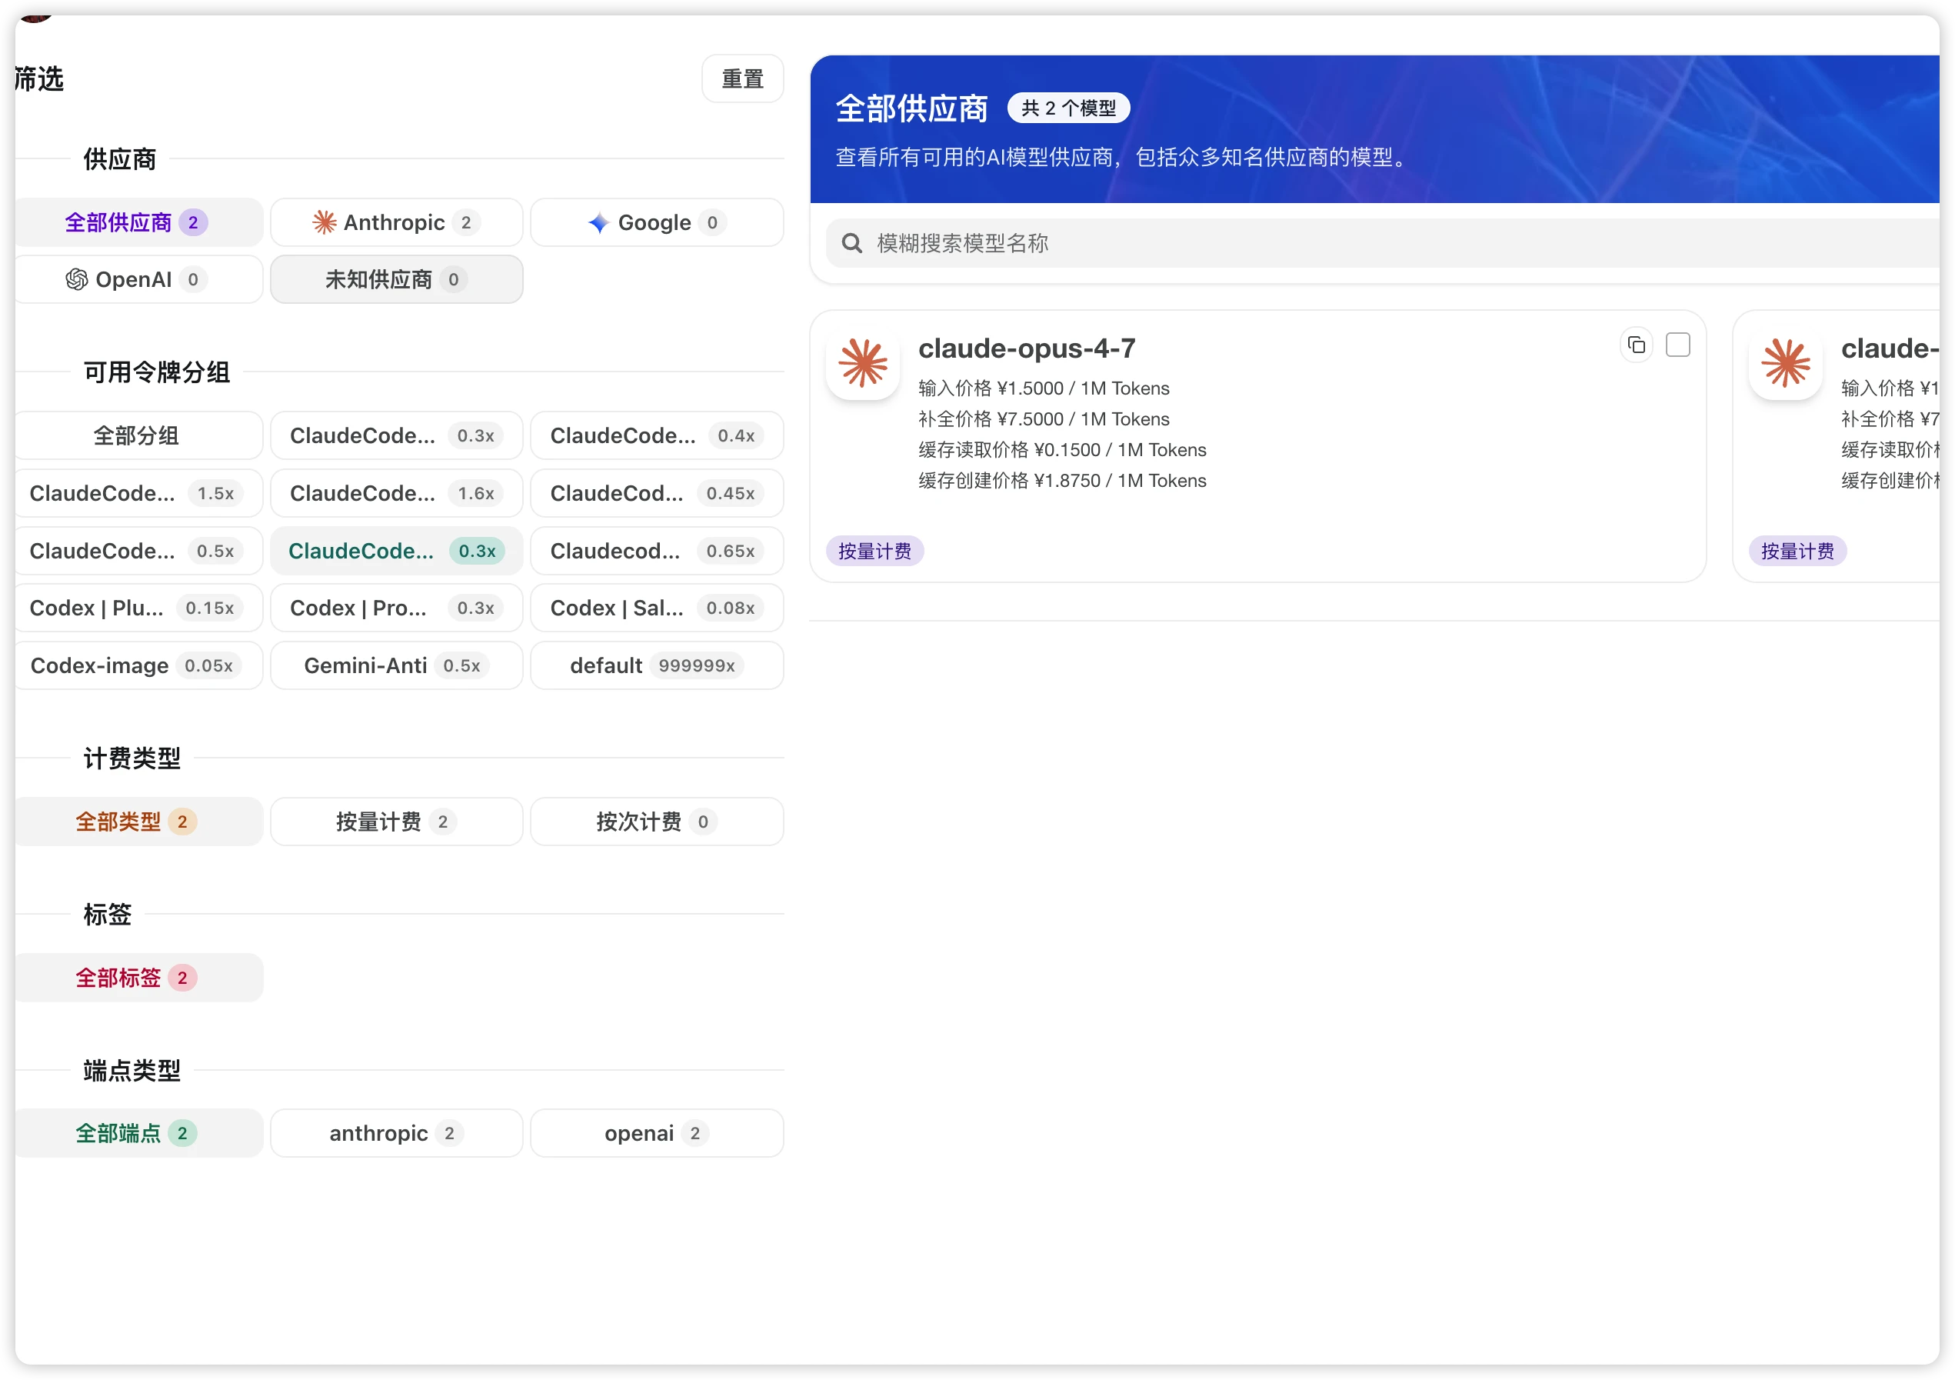Click the 计费类型 section heading
Viewport: 1955px width, 1380px height.
132,758
